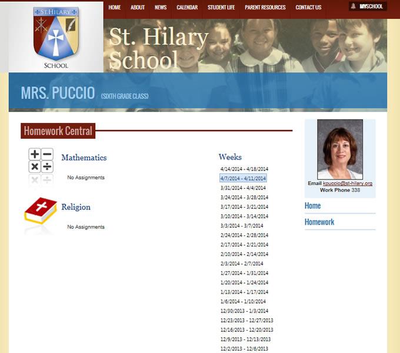Click the person icon beside MySchool
Image resolution: width=400 pixels, height=353 pixels.
[354, 6]
